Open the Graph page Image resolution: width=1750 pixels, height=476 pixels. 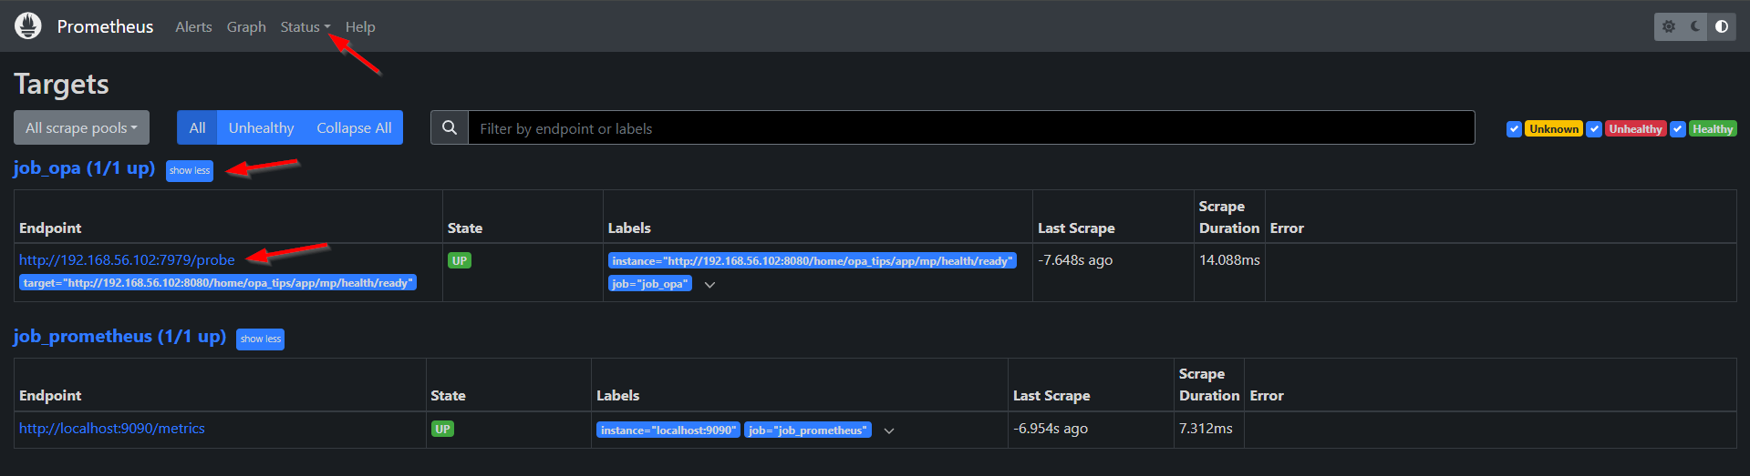(246, 27)
